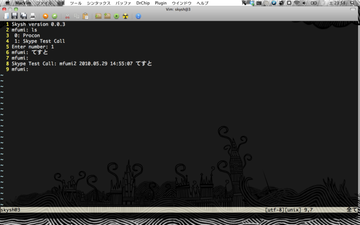
Task: Run script with the green play icon
Action: (x=117, y=16)
